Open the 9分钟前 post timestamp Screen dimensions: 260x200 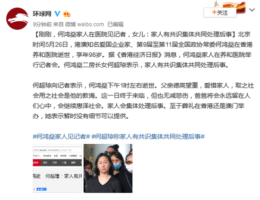point(42,25)
